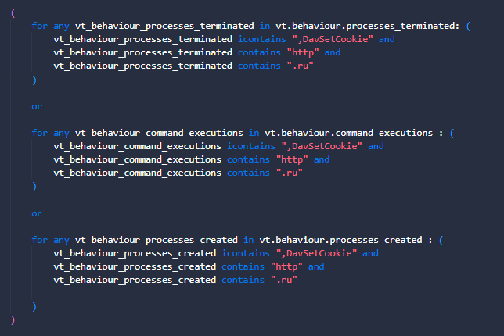Click ".ru" string in processes_created block
504x336 pixels.
coord(284,280)
